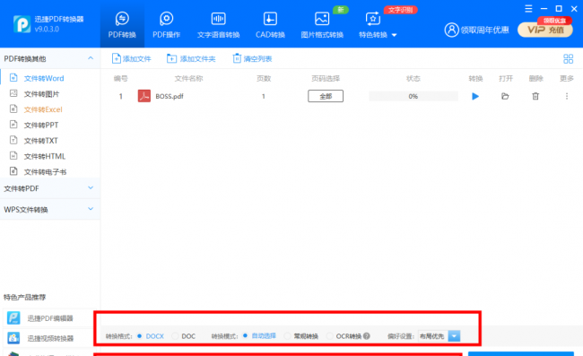Delete BOSS.pdf with trash icon
This screenshot has width=583, height=356.
pos(535,96)
